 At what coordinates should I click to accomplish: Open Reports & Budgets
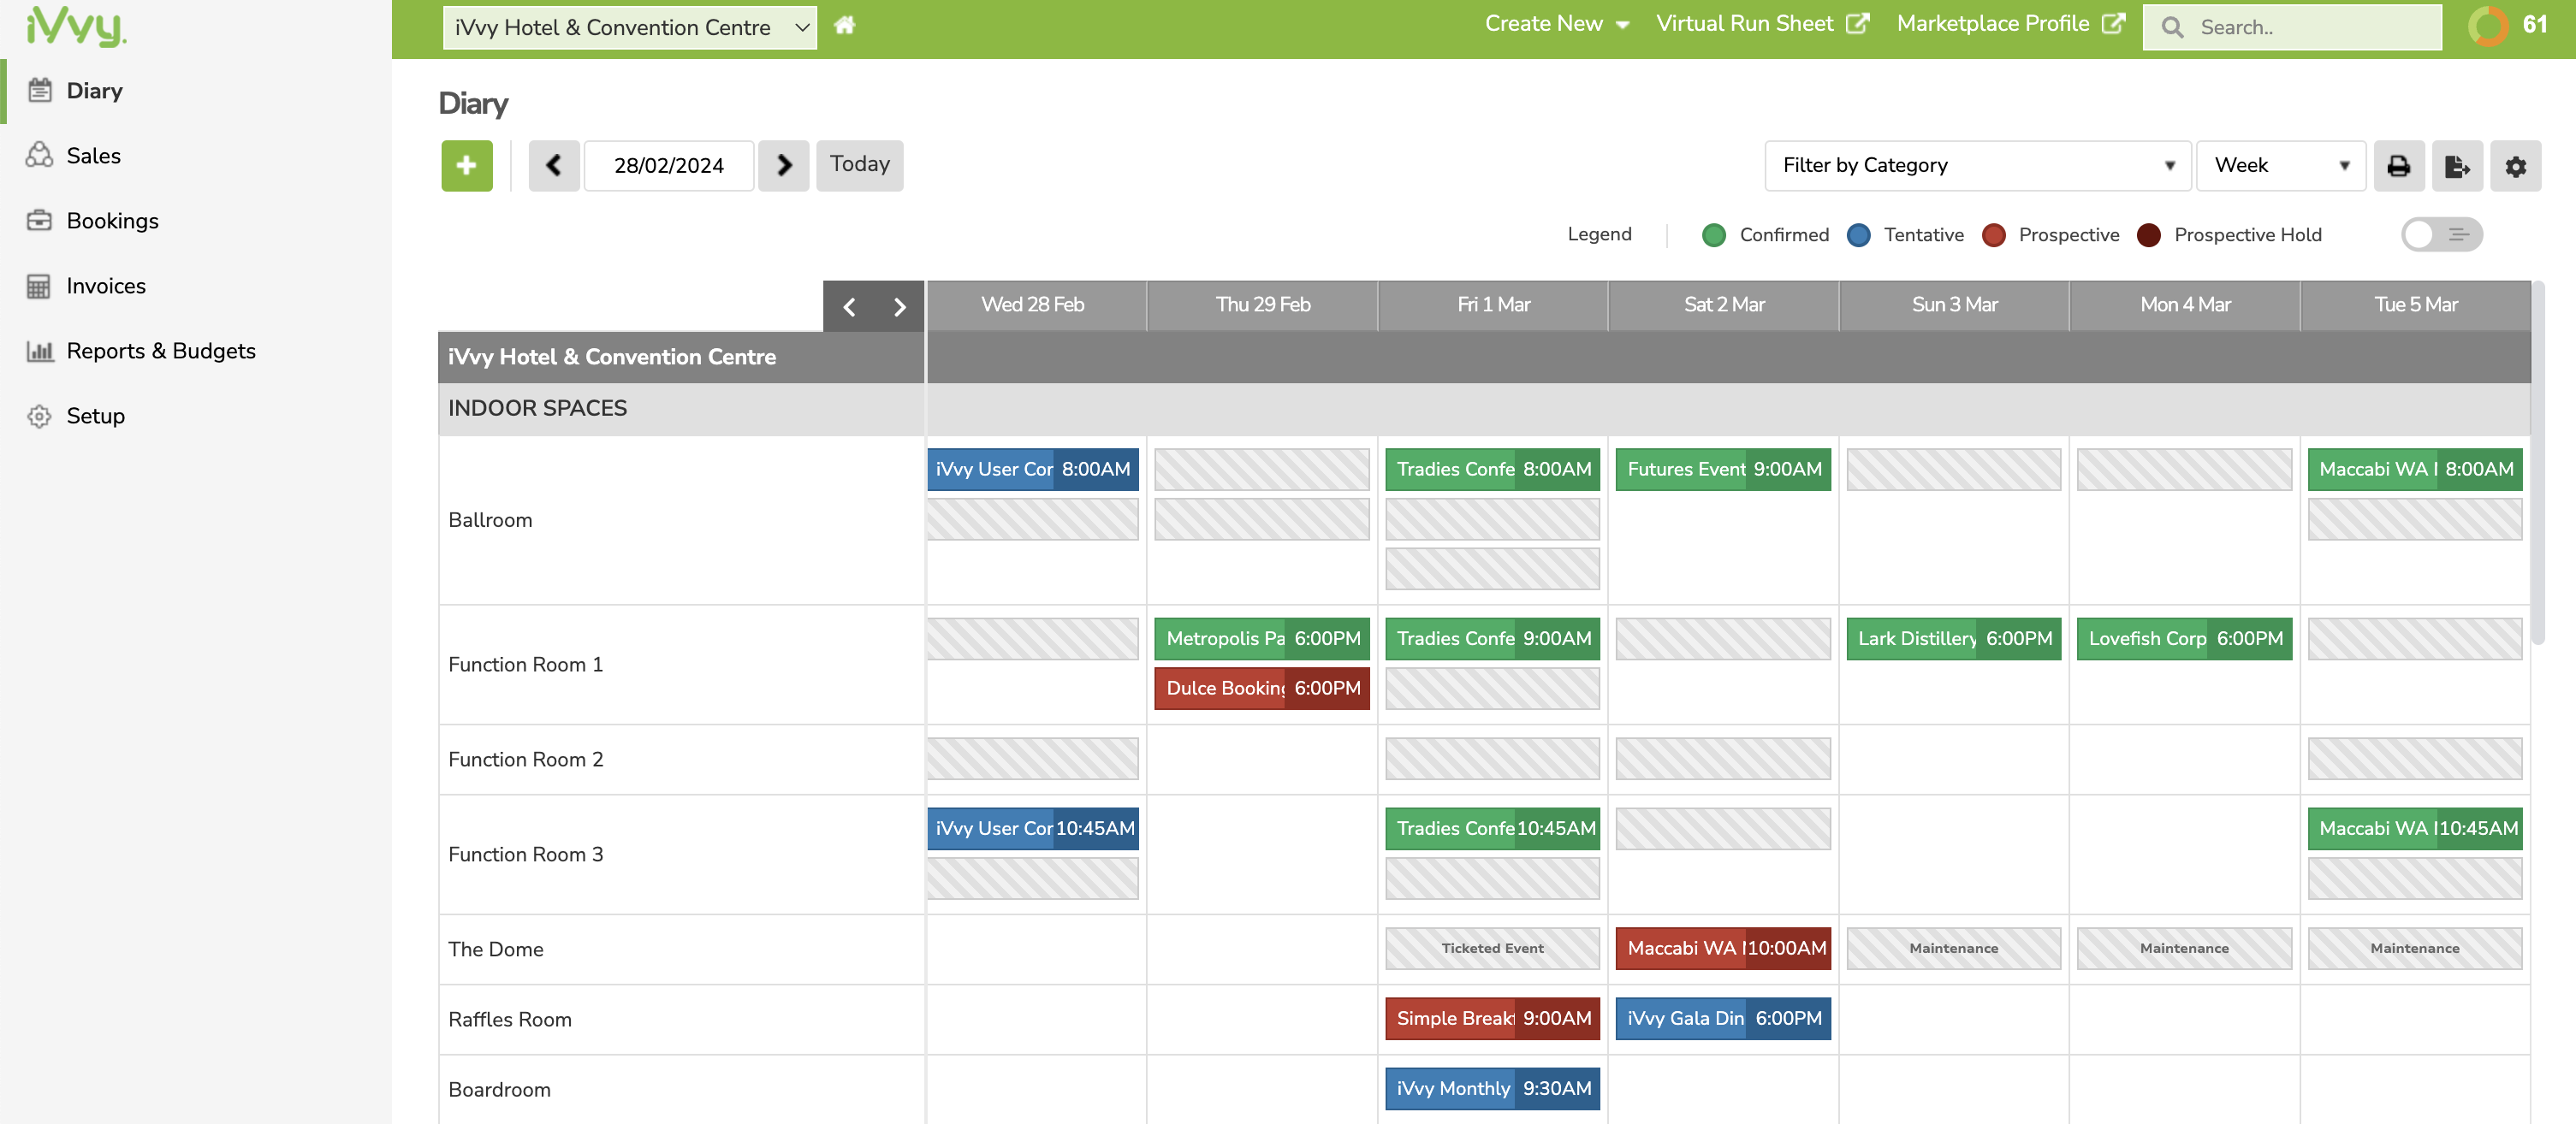160,351
